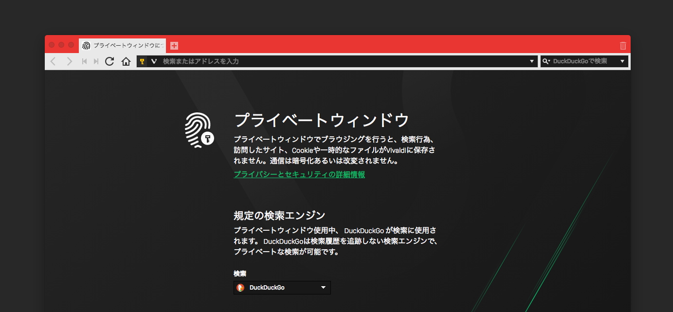
Task: Reload the current page
Action: [109, 61]
